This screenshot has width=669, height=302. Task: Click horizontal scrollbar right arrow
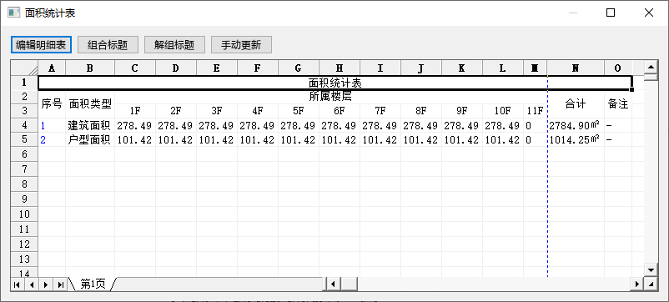(638, 284)
